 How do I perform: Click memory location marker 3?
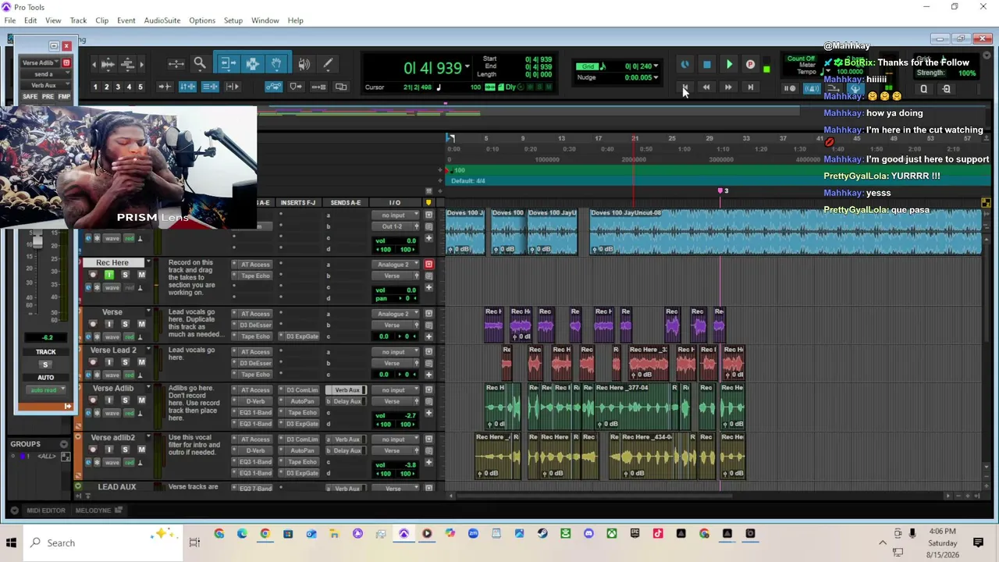tap(721, 191)
